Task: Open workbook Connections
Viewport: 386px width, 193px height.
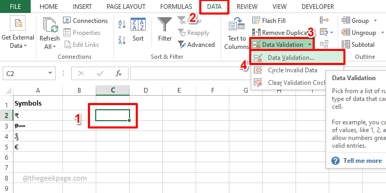Action: (x=85, y=21)
